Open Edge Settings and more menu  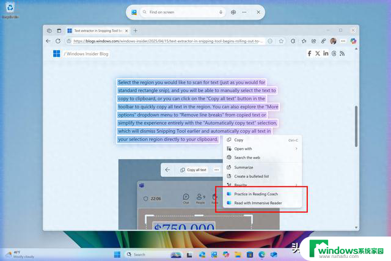pos(343,41)
